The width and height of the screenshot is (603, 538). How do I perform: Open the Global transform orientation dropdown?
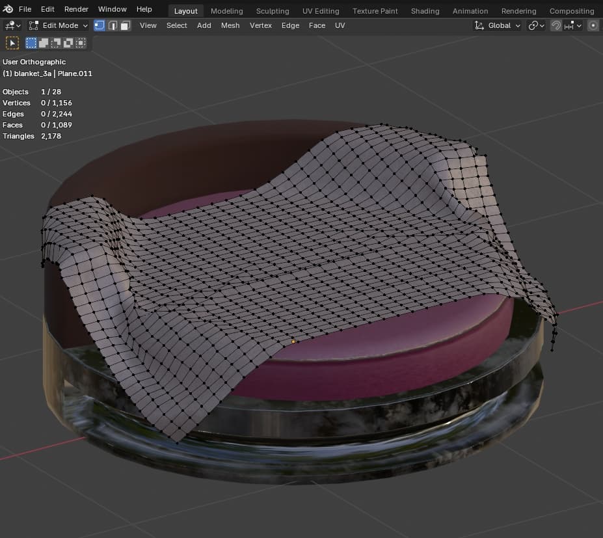pyautogui.click(x=498, y=25)
